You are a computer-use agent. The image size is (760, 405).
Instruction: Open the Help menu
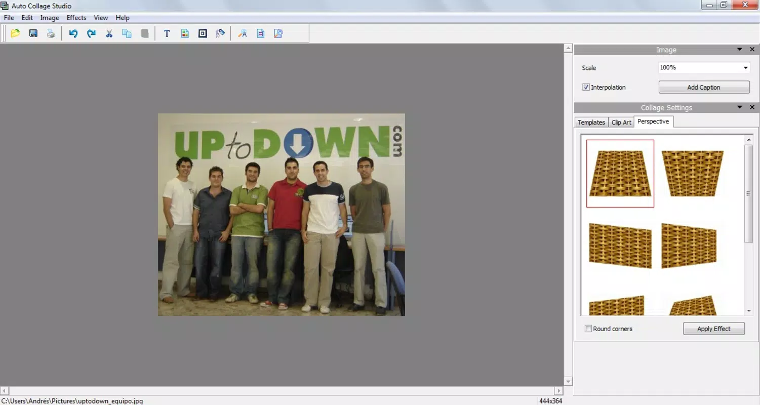click(x=123, y=18)
